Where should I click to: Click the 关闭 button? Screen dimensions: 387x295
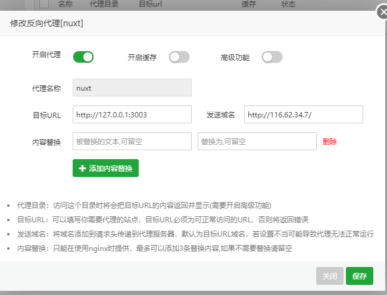tap(330, 276)
